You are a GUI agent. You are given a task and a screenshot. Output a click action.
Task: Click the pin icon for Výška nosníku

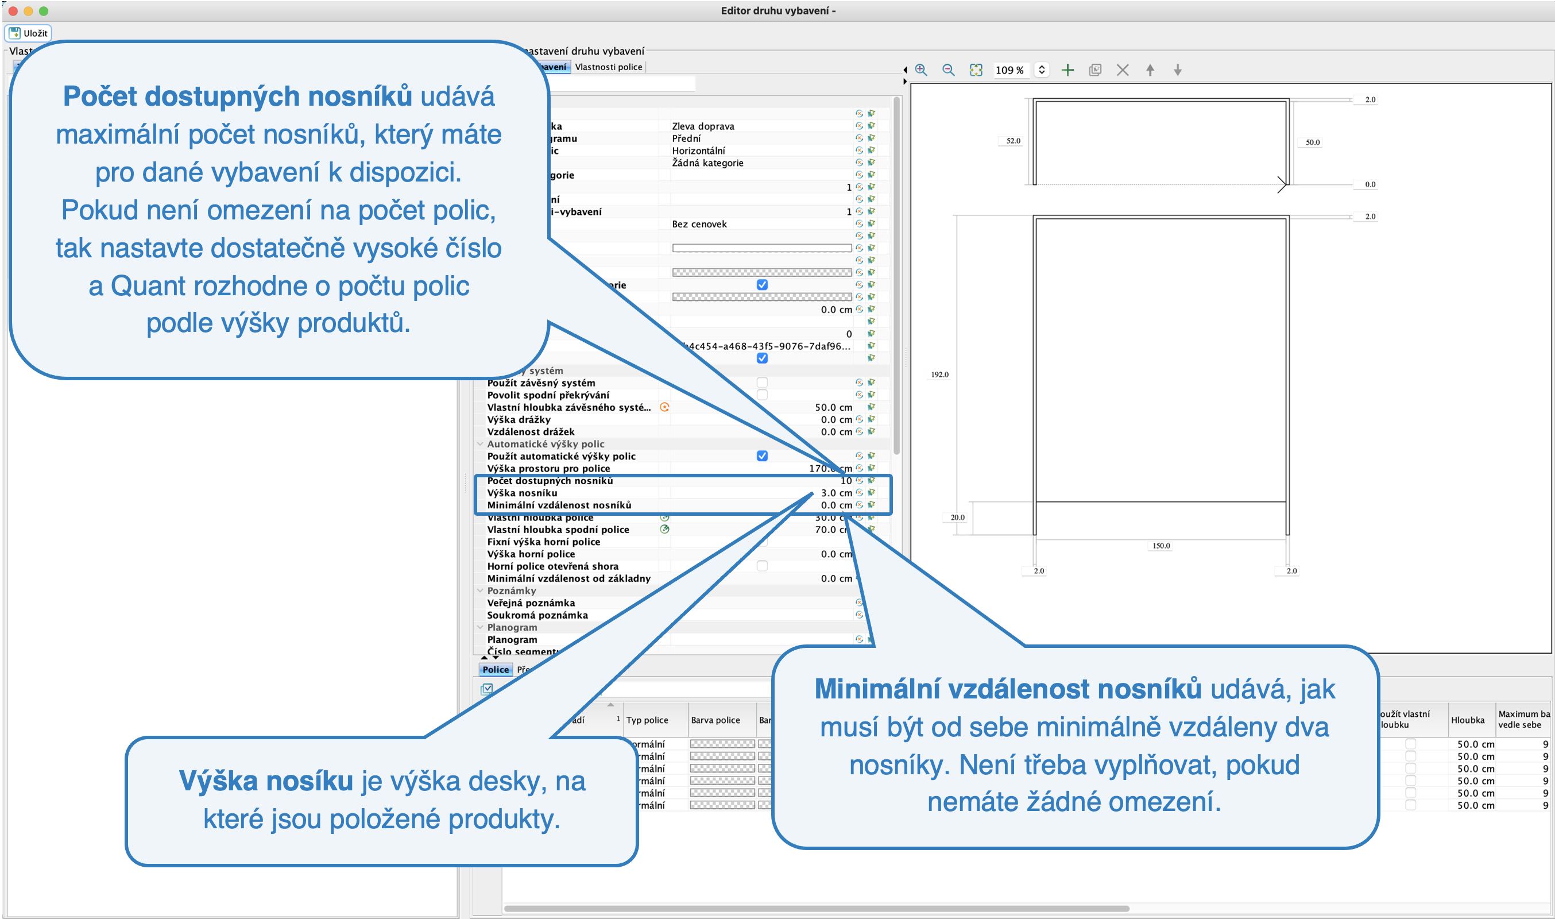pyautogui.click(x=872, y=493)
